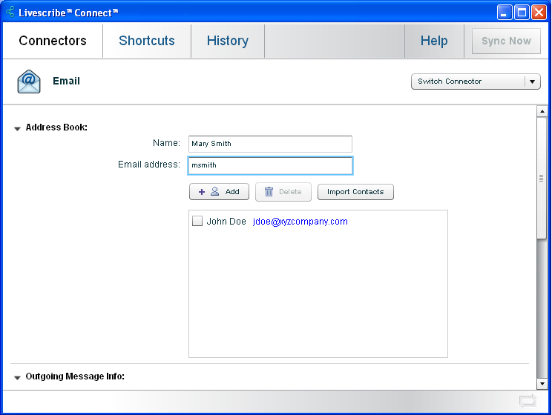Click the Name field containing Mary Smith
Image resolution: width=552 pixels, height=415 pixels.
click(270, 144)
